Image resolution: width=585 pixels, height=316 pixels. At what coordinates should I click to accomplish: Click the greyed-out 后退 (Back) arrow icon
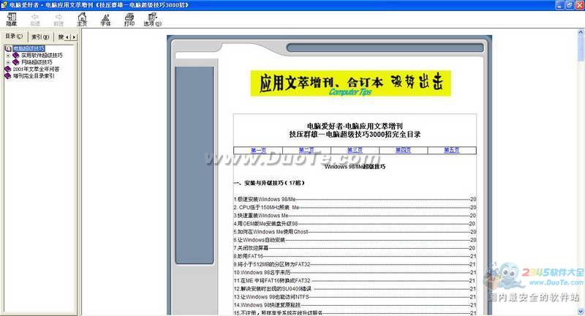35,20
